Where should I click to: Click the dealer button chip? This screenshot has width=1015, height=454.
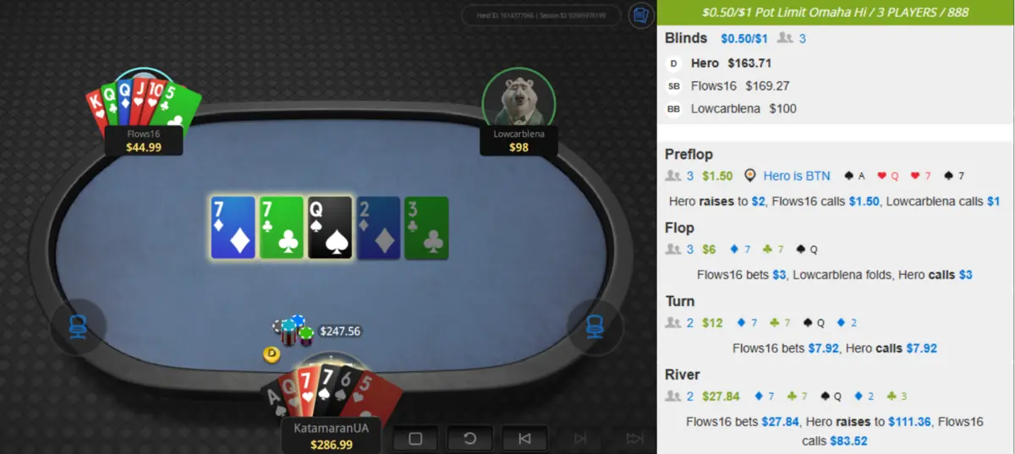click(272, 354)
